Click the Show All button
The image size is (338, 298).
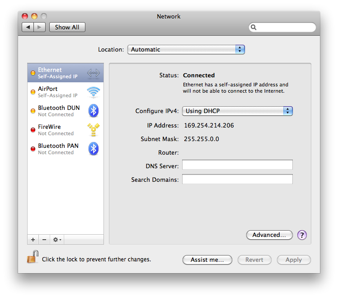click(x=67, y=27)
